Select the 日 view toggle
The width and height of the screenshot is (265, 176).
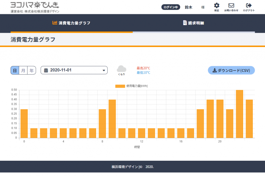coord(15,70)
